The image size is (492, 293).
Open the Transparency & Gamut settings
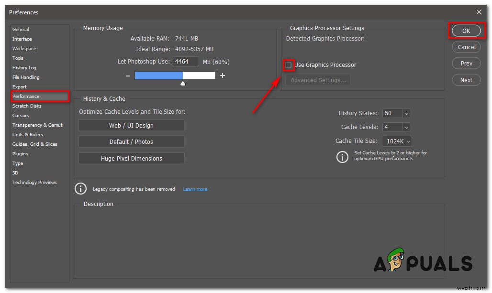[x=38, y=125]
